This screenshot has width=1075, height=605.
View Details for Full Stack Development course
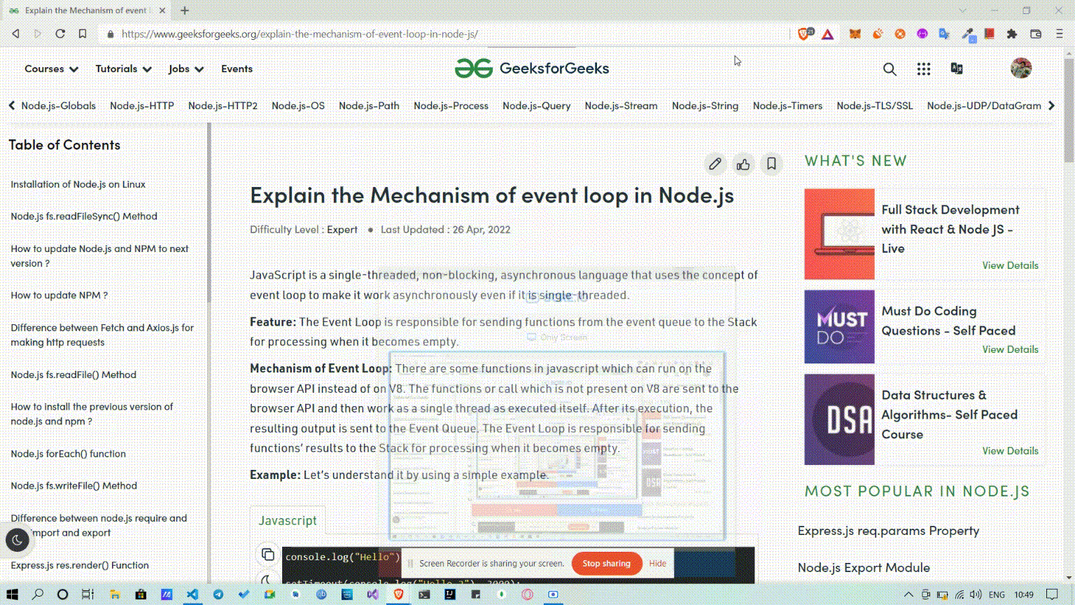point(1010,265)
